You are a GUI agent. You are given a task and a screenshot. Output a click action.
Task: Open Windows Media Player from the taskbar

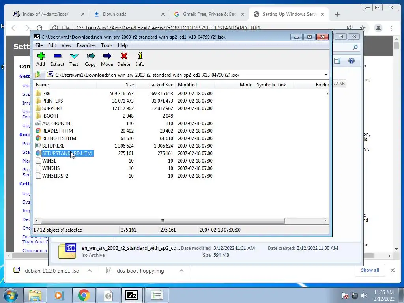click(x=59, y=295)
